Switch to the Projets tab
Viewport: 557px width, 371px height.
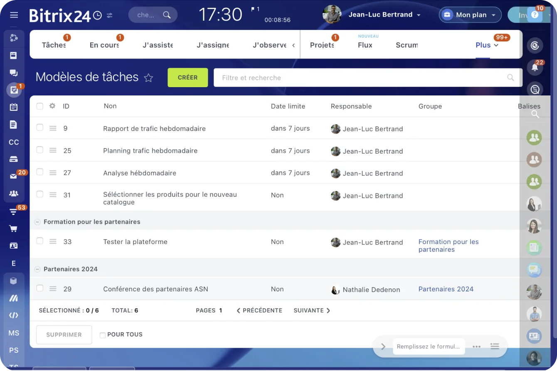[322, 45]
